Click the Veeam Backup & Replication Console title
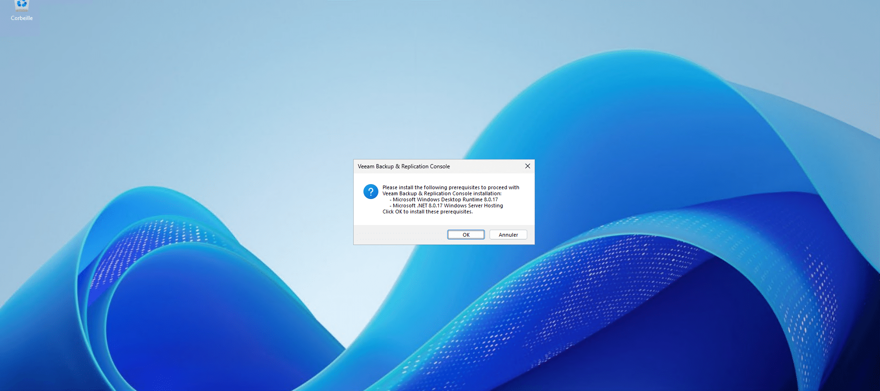Viewport: 880px width, 391px height. tap(403, 166)
